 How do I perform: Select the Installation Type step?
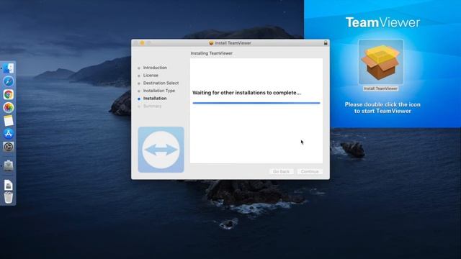click(159, 91)
